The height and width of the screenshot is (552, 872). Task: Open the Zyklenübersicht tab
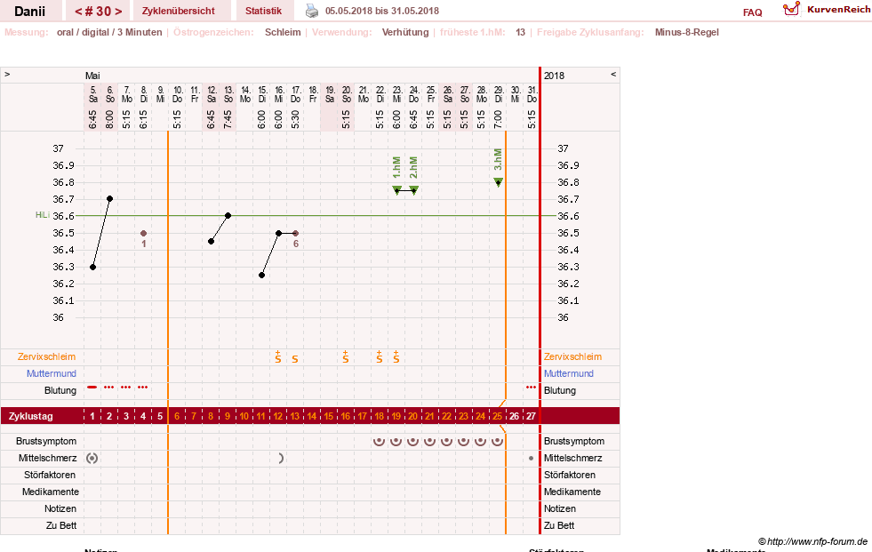coord(178,11)
